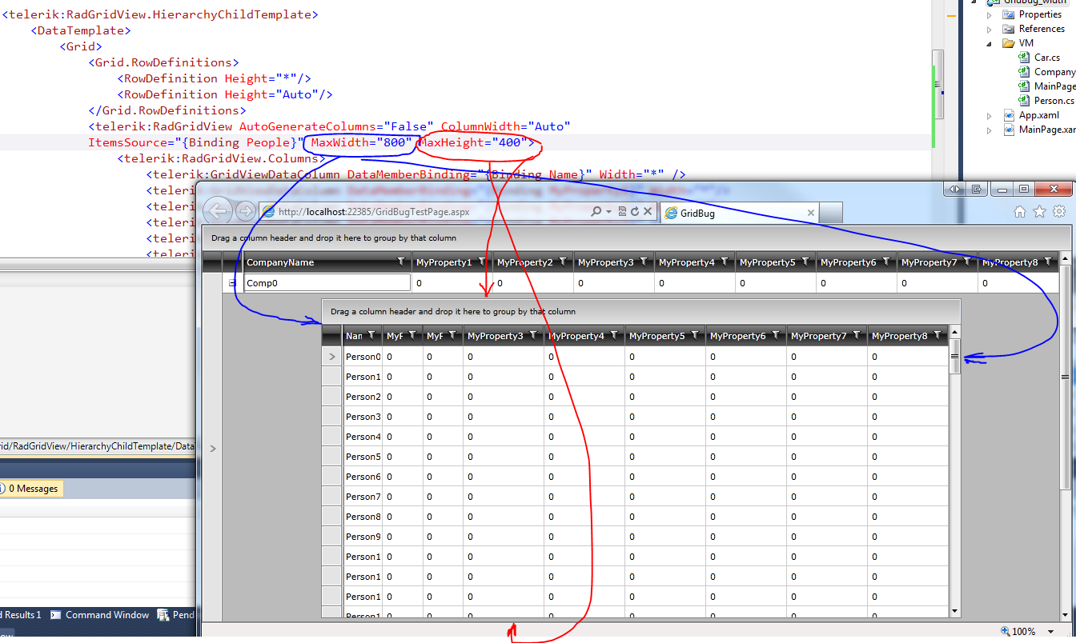Viewport: 1076px width, 643px height.
Task: Expand Properties node in Solution Explorer
Action: 990,14
